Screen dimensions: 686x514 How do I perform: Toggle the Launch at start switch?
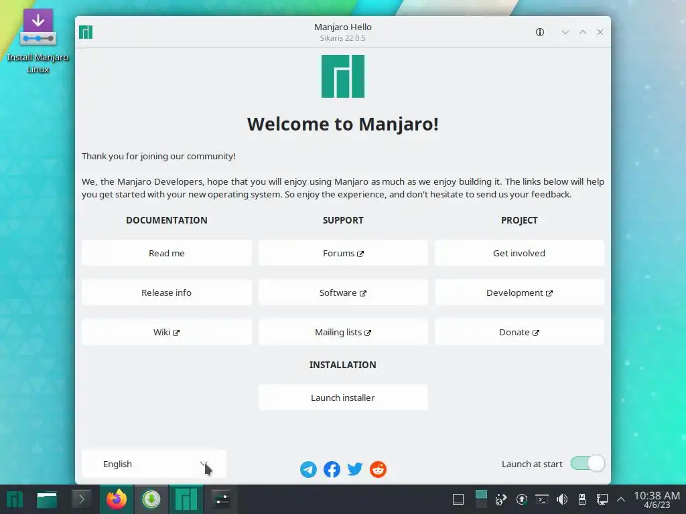pyautogui.click(x=588, y=464)
